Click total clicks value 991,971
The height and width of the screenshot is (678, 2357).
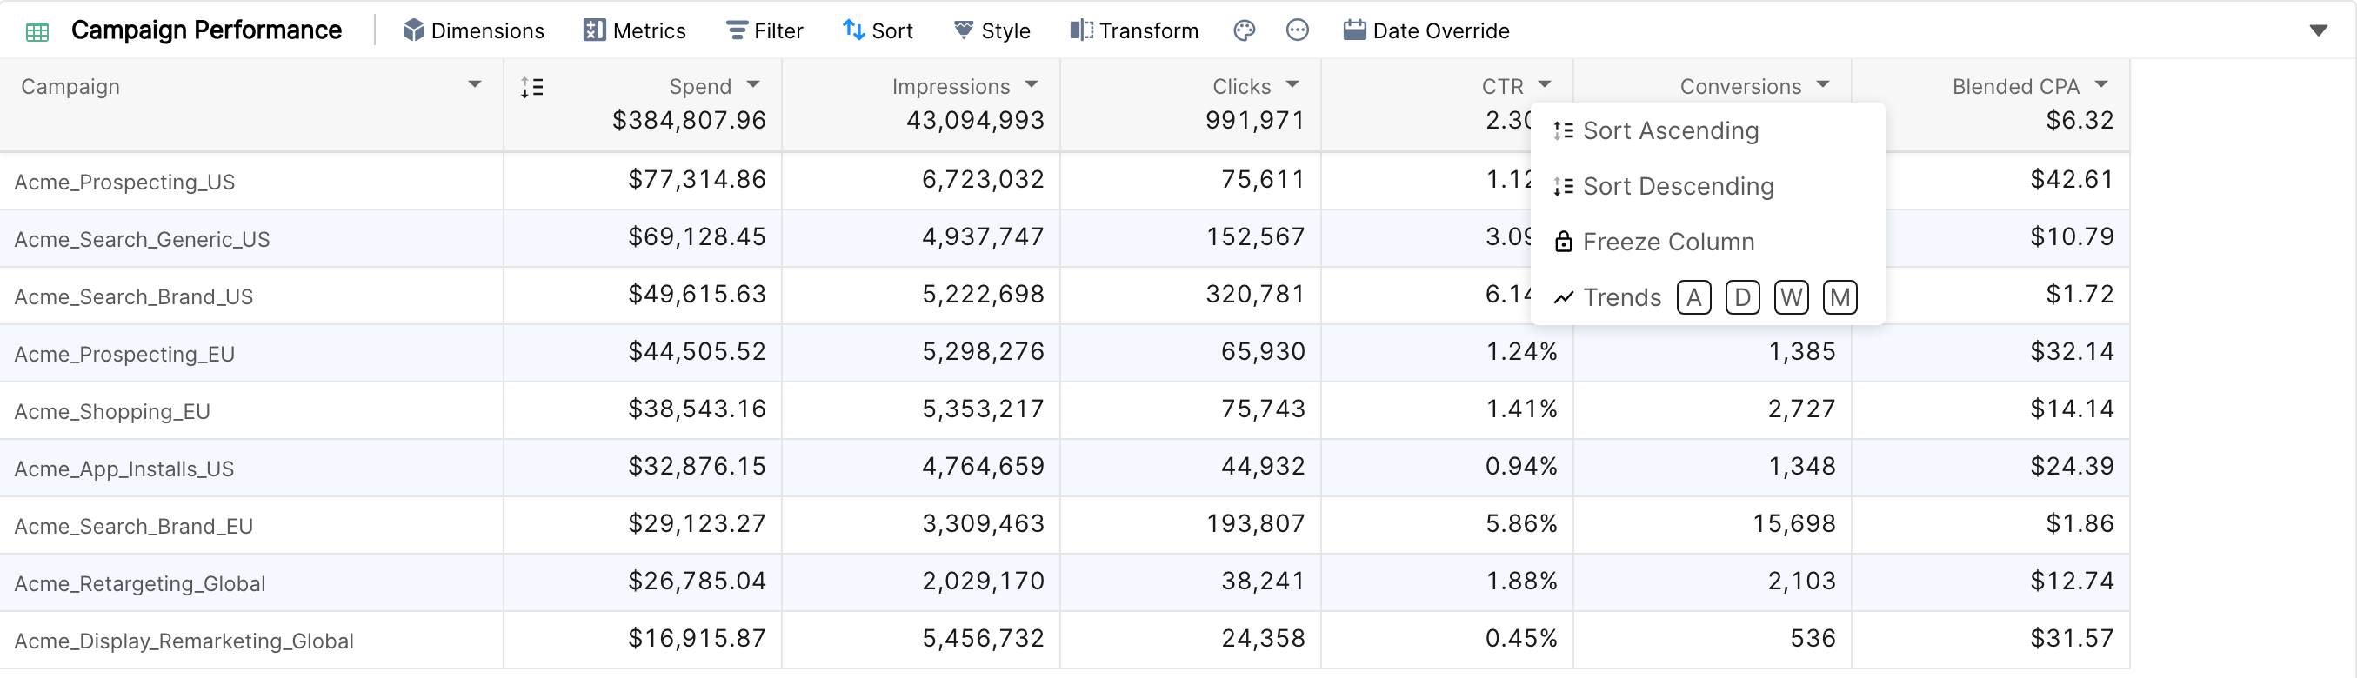pyautogui.click(x=1254, y=120)
